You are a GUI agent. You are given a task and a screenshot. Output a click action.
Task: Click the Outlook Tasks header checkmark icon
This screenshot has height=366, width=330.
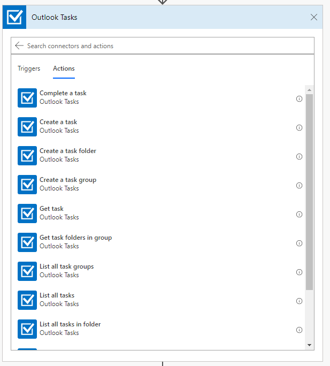[x=14, y=17]
